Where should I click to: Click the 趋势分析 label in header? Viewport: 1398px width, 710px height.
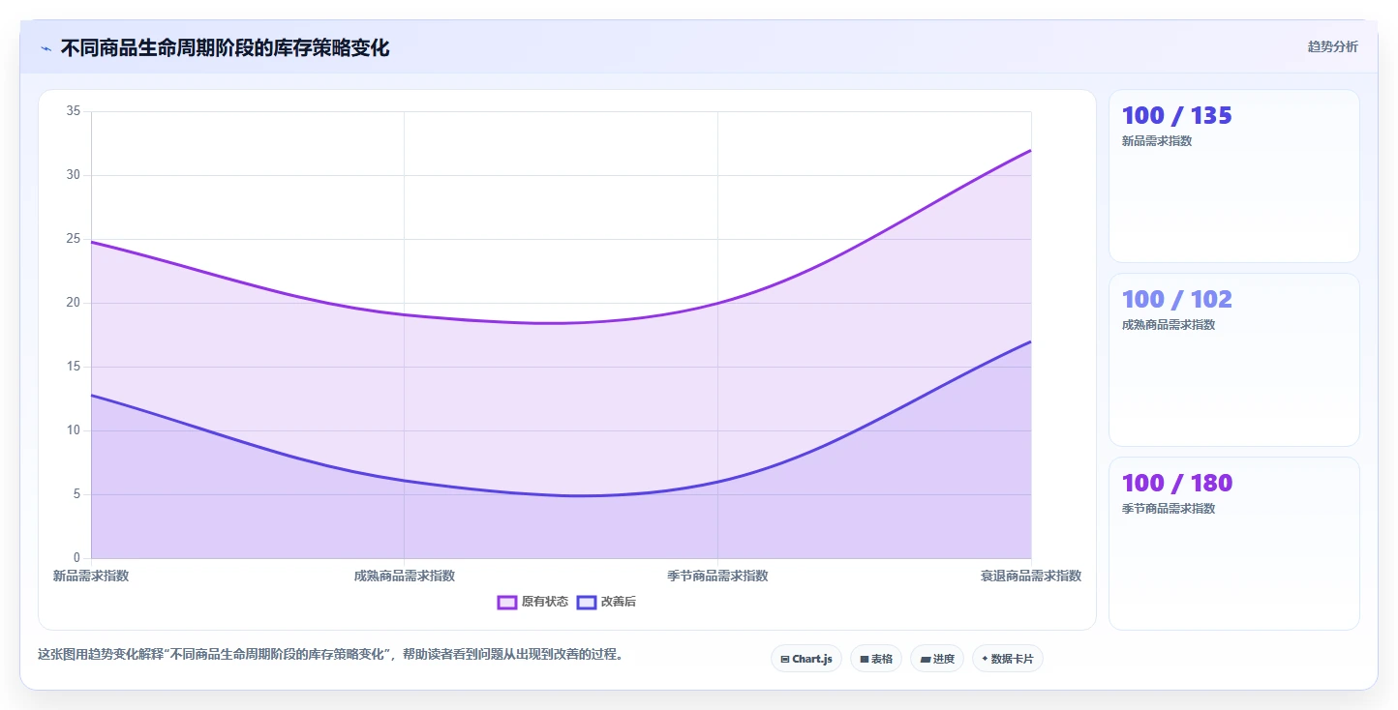(x=1332, y=46)
